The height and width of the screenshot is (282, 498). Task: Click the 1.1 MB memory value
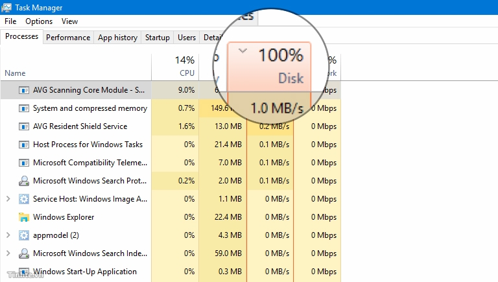(230, 199)
